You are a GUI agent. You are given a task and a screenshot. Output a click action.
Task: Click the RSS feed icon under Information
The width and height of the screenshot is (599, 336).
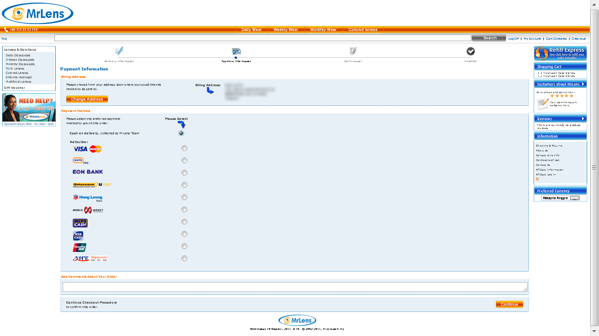[x=537, y=179]
